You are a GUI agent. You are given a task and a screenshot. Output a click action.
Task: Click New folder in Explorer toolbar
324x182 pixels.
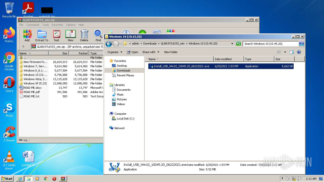(171, 52)
